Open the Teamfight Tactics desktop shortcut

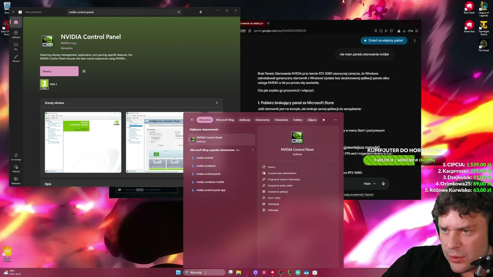click(x=484, y=28)
